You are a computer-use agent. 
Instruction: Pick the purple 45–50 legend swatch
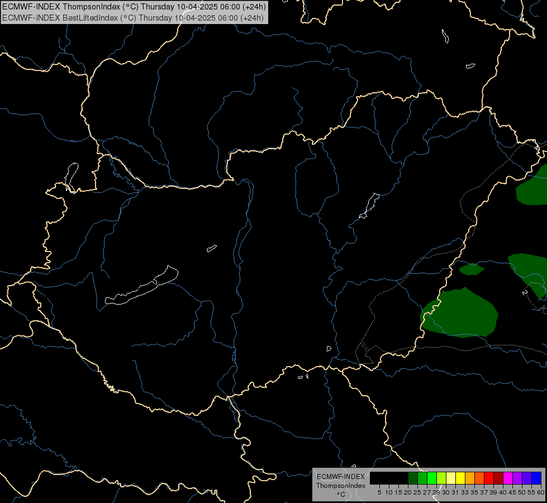click(x=517, y=478)
